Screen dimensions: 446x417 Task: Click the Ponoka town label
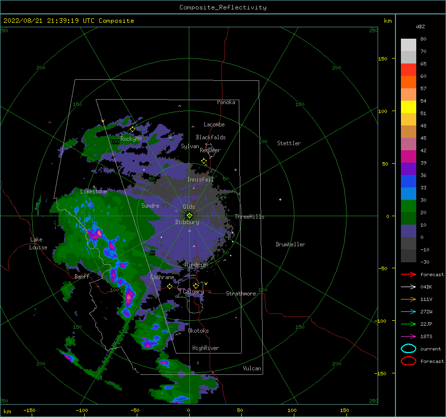pyautogui.click(x=226, y=102)
